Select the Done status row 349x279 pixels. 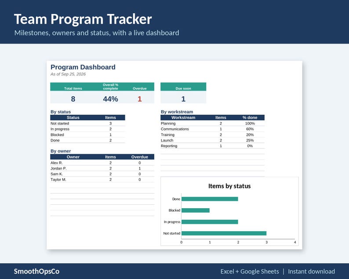88,140
